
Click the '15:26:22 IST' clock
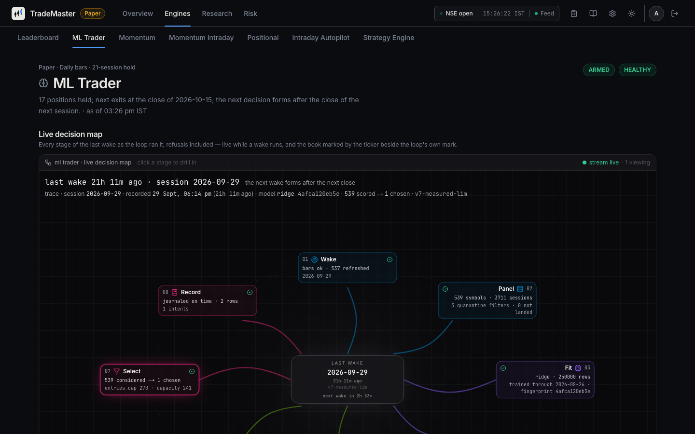pos(504,14)
